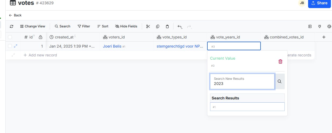Click the plug integrations icon

320,26
